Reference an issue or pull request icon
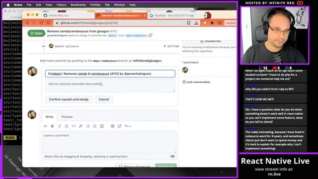This screenshot has height=179, width=318. [119, 126]
